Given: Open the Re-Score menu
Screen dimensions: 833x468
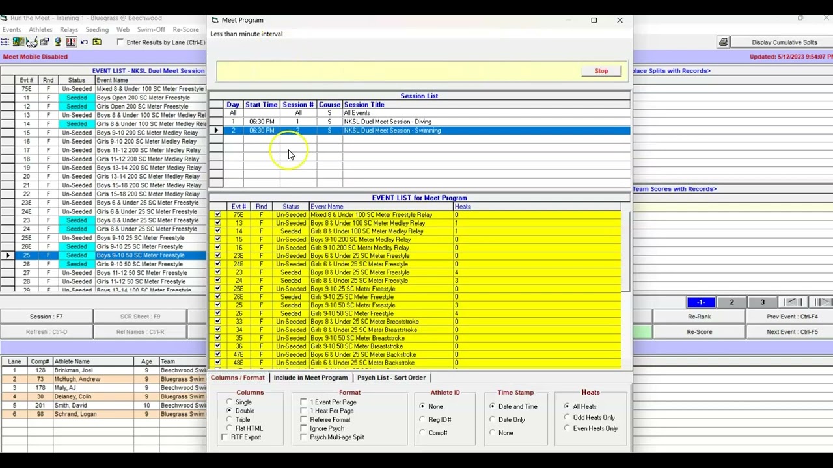Looking at the screenshot, I should (185, 29).
